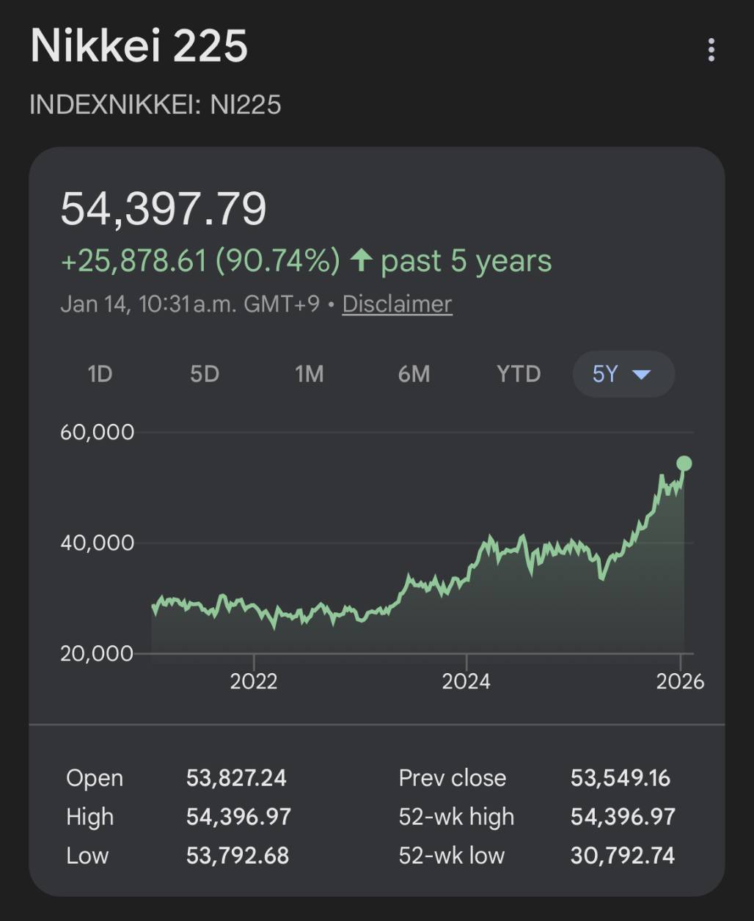Image resolution: width=754 pixels, height=921 pixels.
Task: Select the 6M chart range
Action: [x=414, y=374]
